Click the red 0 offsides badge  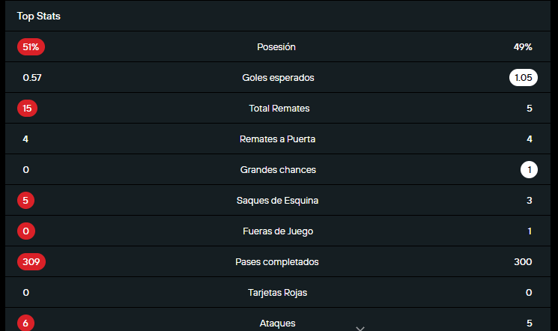pyautogui.click(x=26, y=231)
